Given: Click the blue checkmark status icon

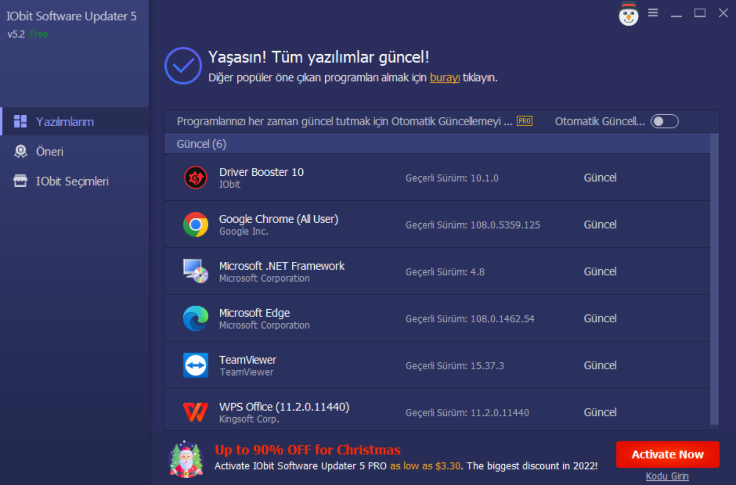Looking at the screenshot, I should click(183, 66).
